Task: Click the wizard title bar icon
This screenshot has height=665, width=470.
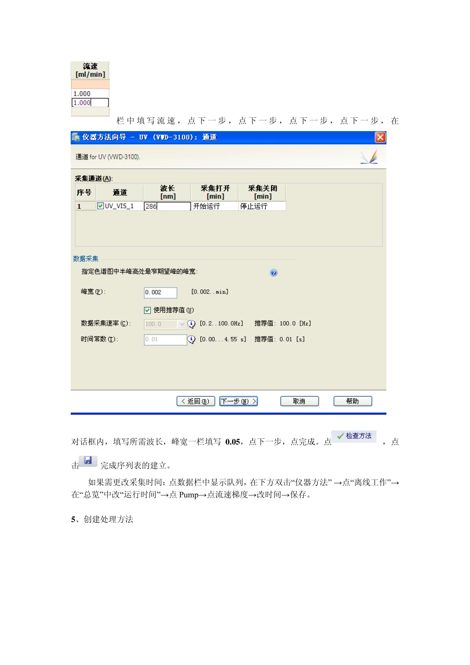Action: pyautogui.click(x=76, y=137)
